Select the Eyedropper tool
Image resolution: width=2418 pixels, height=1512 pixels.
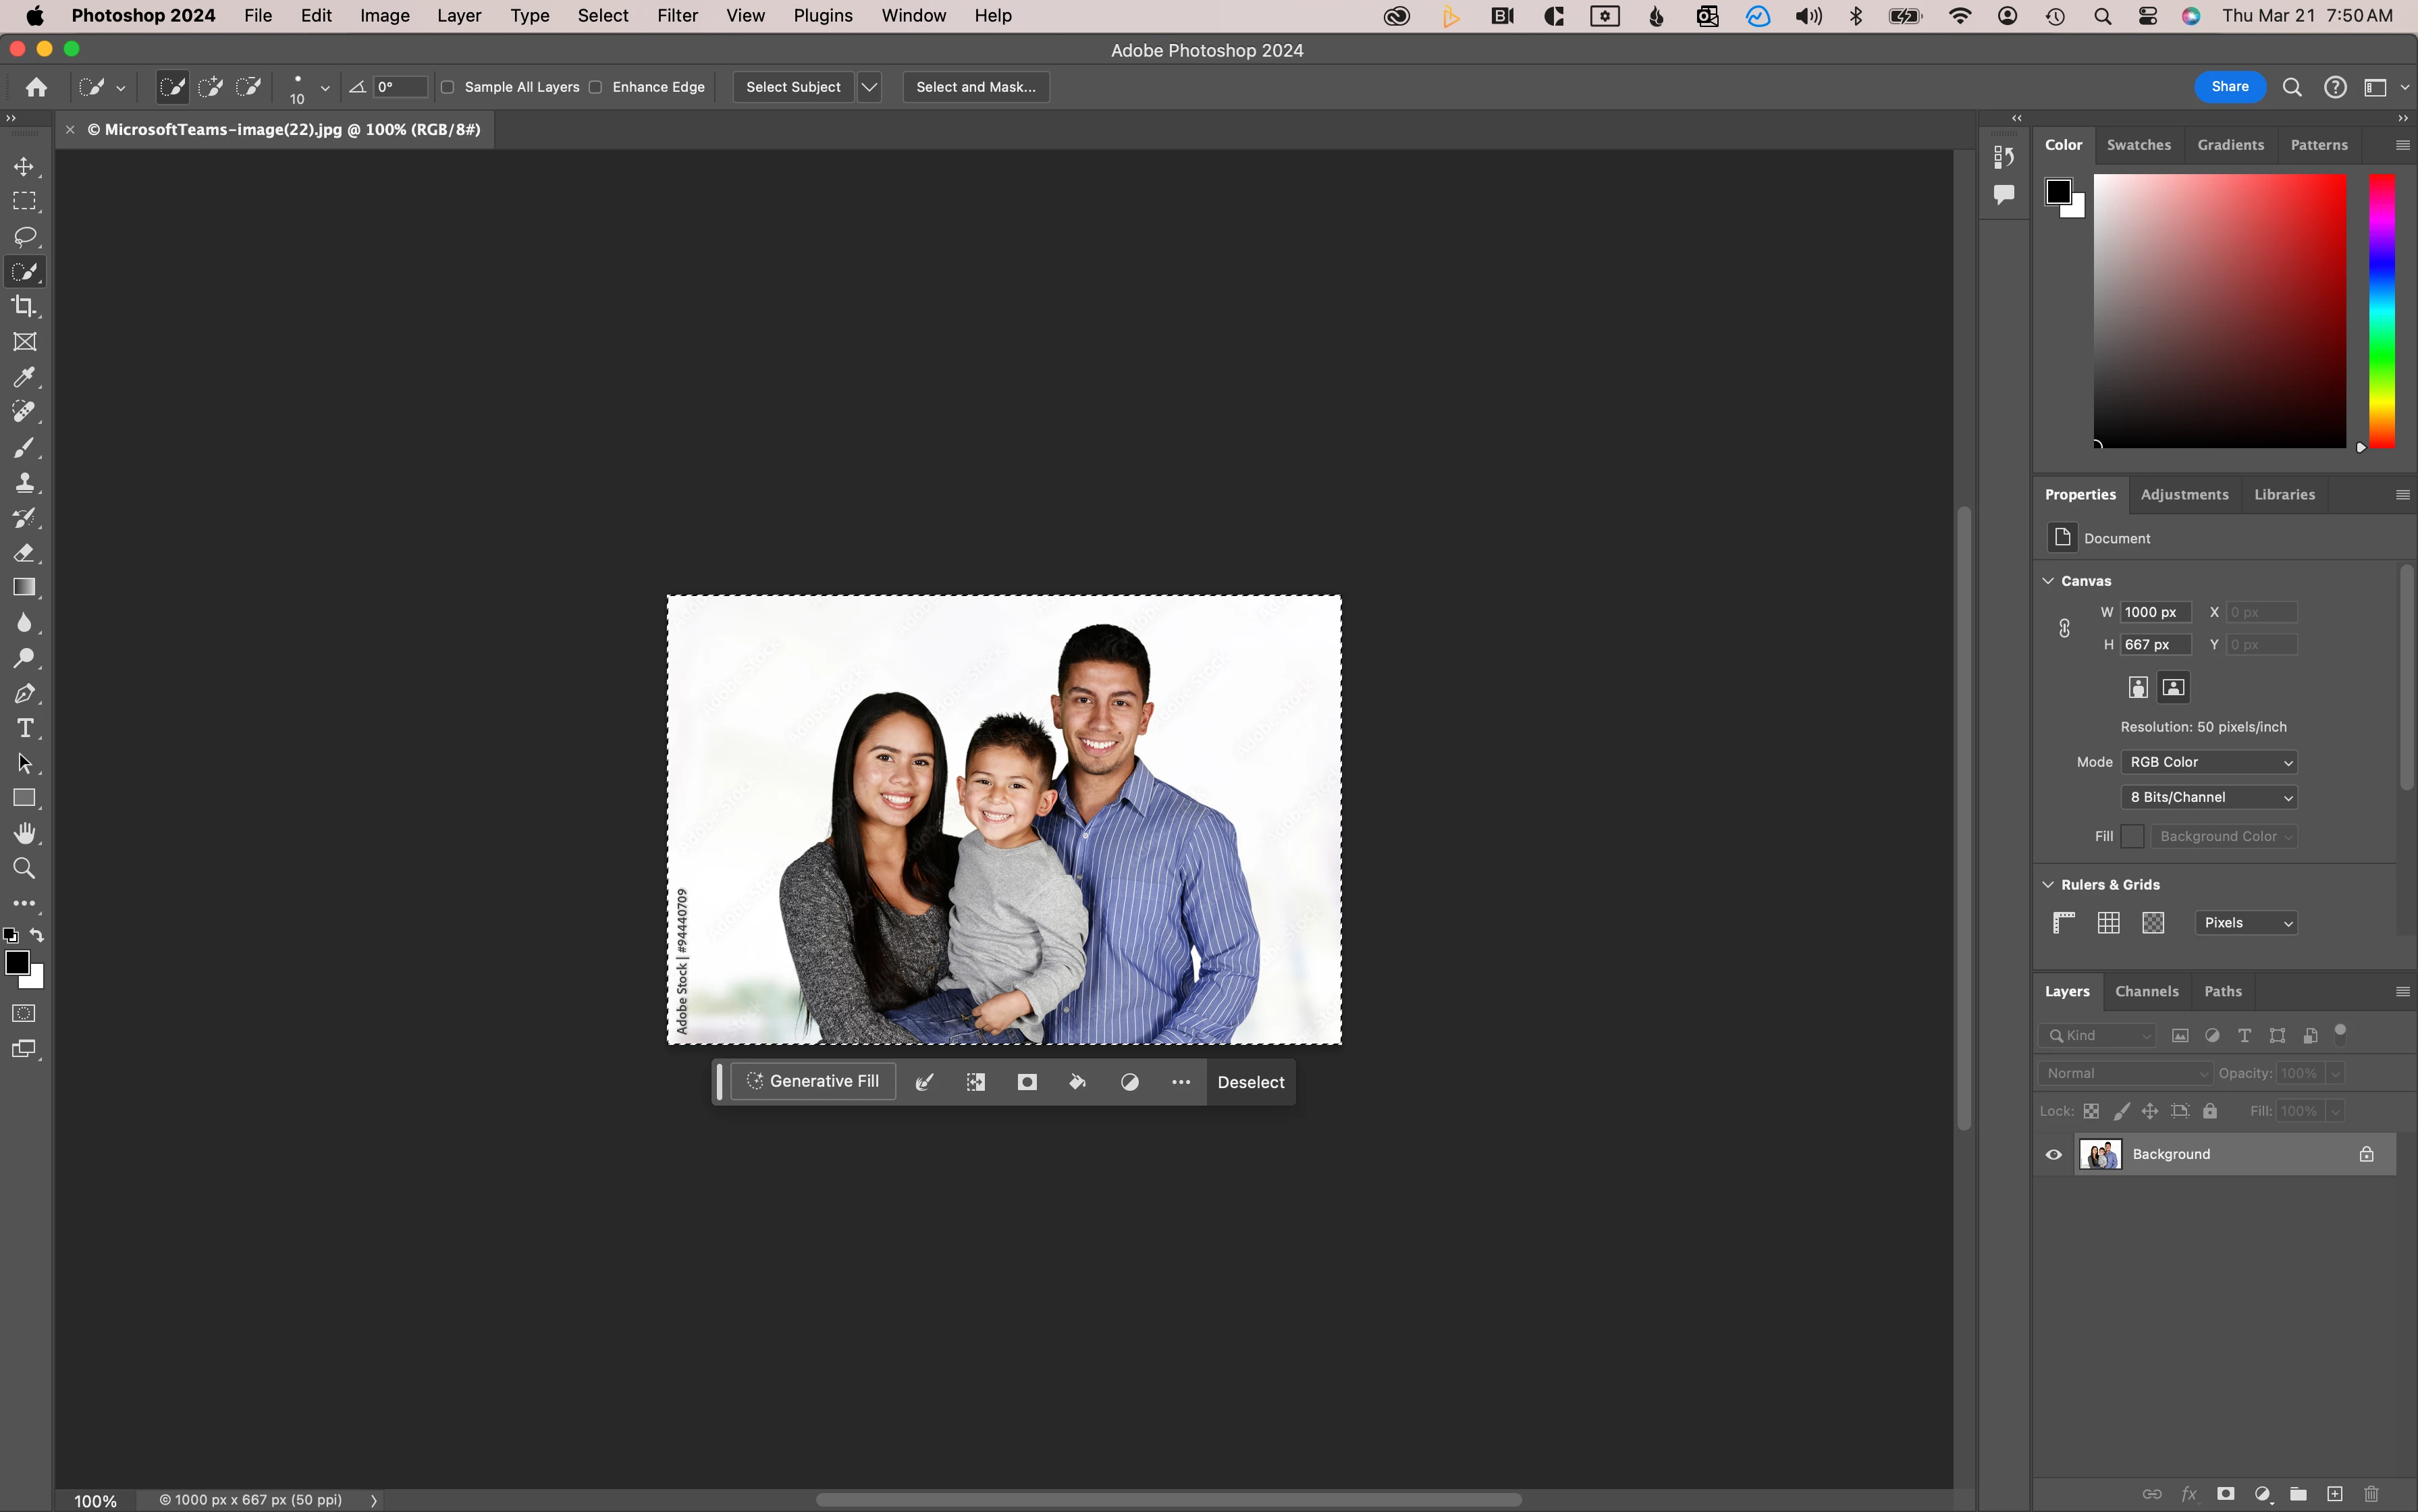[24, 377]
